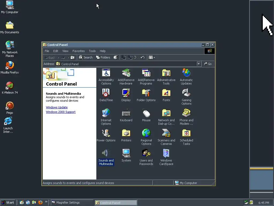Select My Network Places desktop icon
The image size is (274, 206).
(x=10, y=49)
